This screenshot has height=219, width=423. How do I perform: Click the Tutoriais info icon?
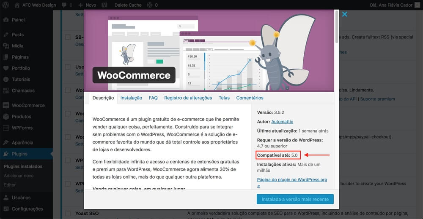tap(6, 80)
